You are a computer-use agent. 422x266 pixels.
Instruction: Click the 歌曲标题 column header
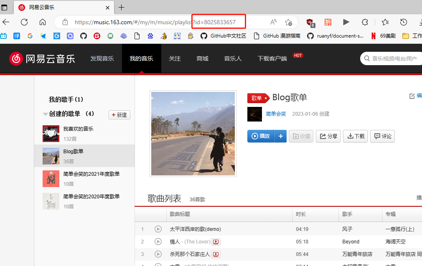[x=180, y=214]
